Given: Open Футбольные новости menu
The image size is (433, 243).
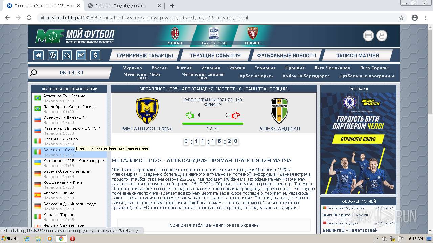Looking at the screenshot, I should coord(286,56).
